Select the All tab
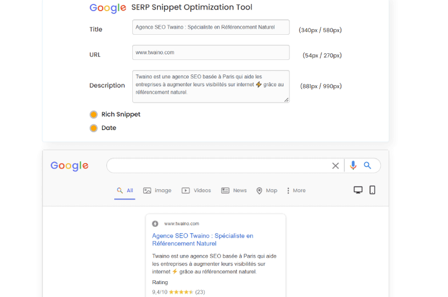 pos(125,191)
